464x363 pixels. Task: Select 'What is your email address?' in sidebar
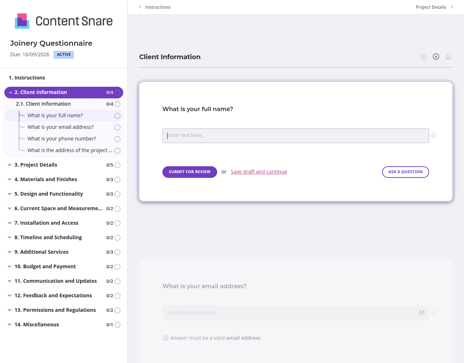pyautogui.click(x=61, y=127)
